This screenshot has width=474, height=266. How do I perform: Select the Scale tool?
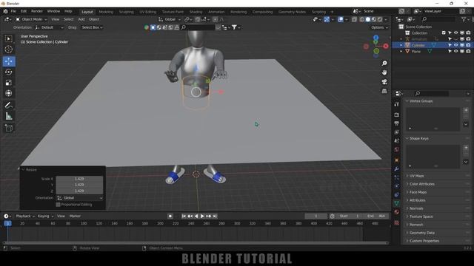coord(8,83)
